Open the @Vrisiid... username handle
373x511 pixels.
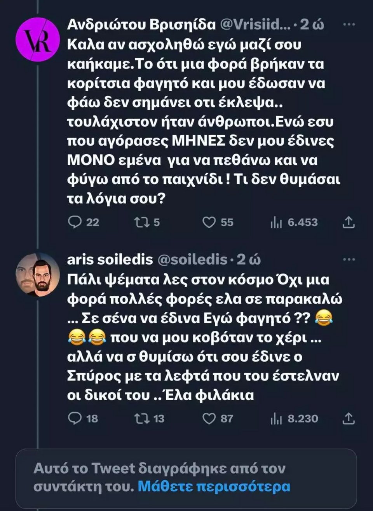(255, 24)
